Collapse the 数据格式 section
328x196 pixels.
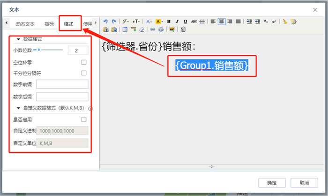tap(18, 40)
